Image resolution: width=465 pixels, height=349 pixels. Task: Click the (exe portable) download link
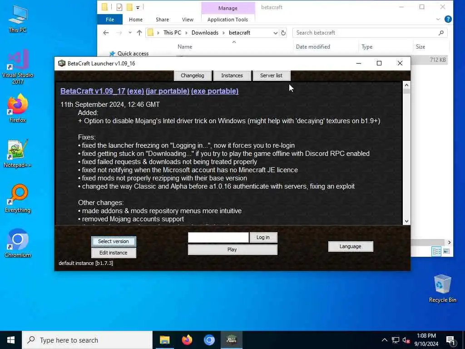[x=215, y=91]
